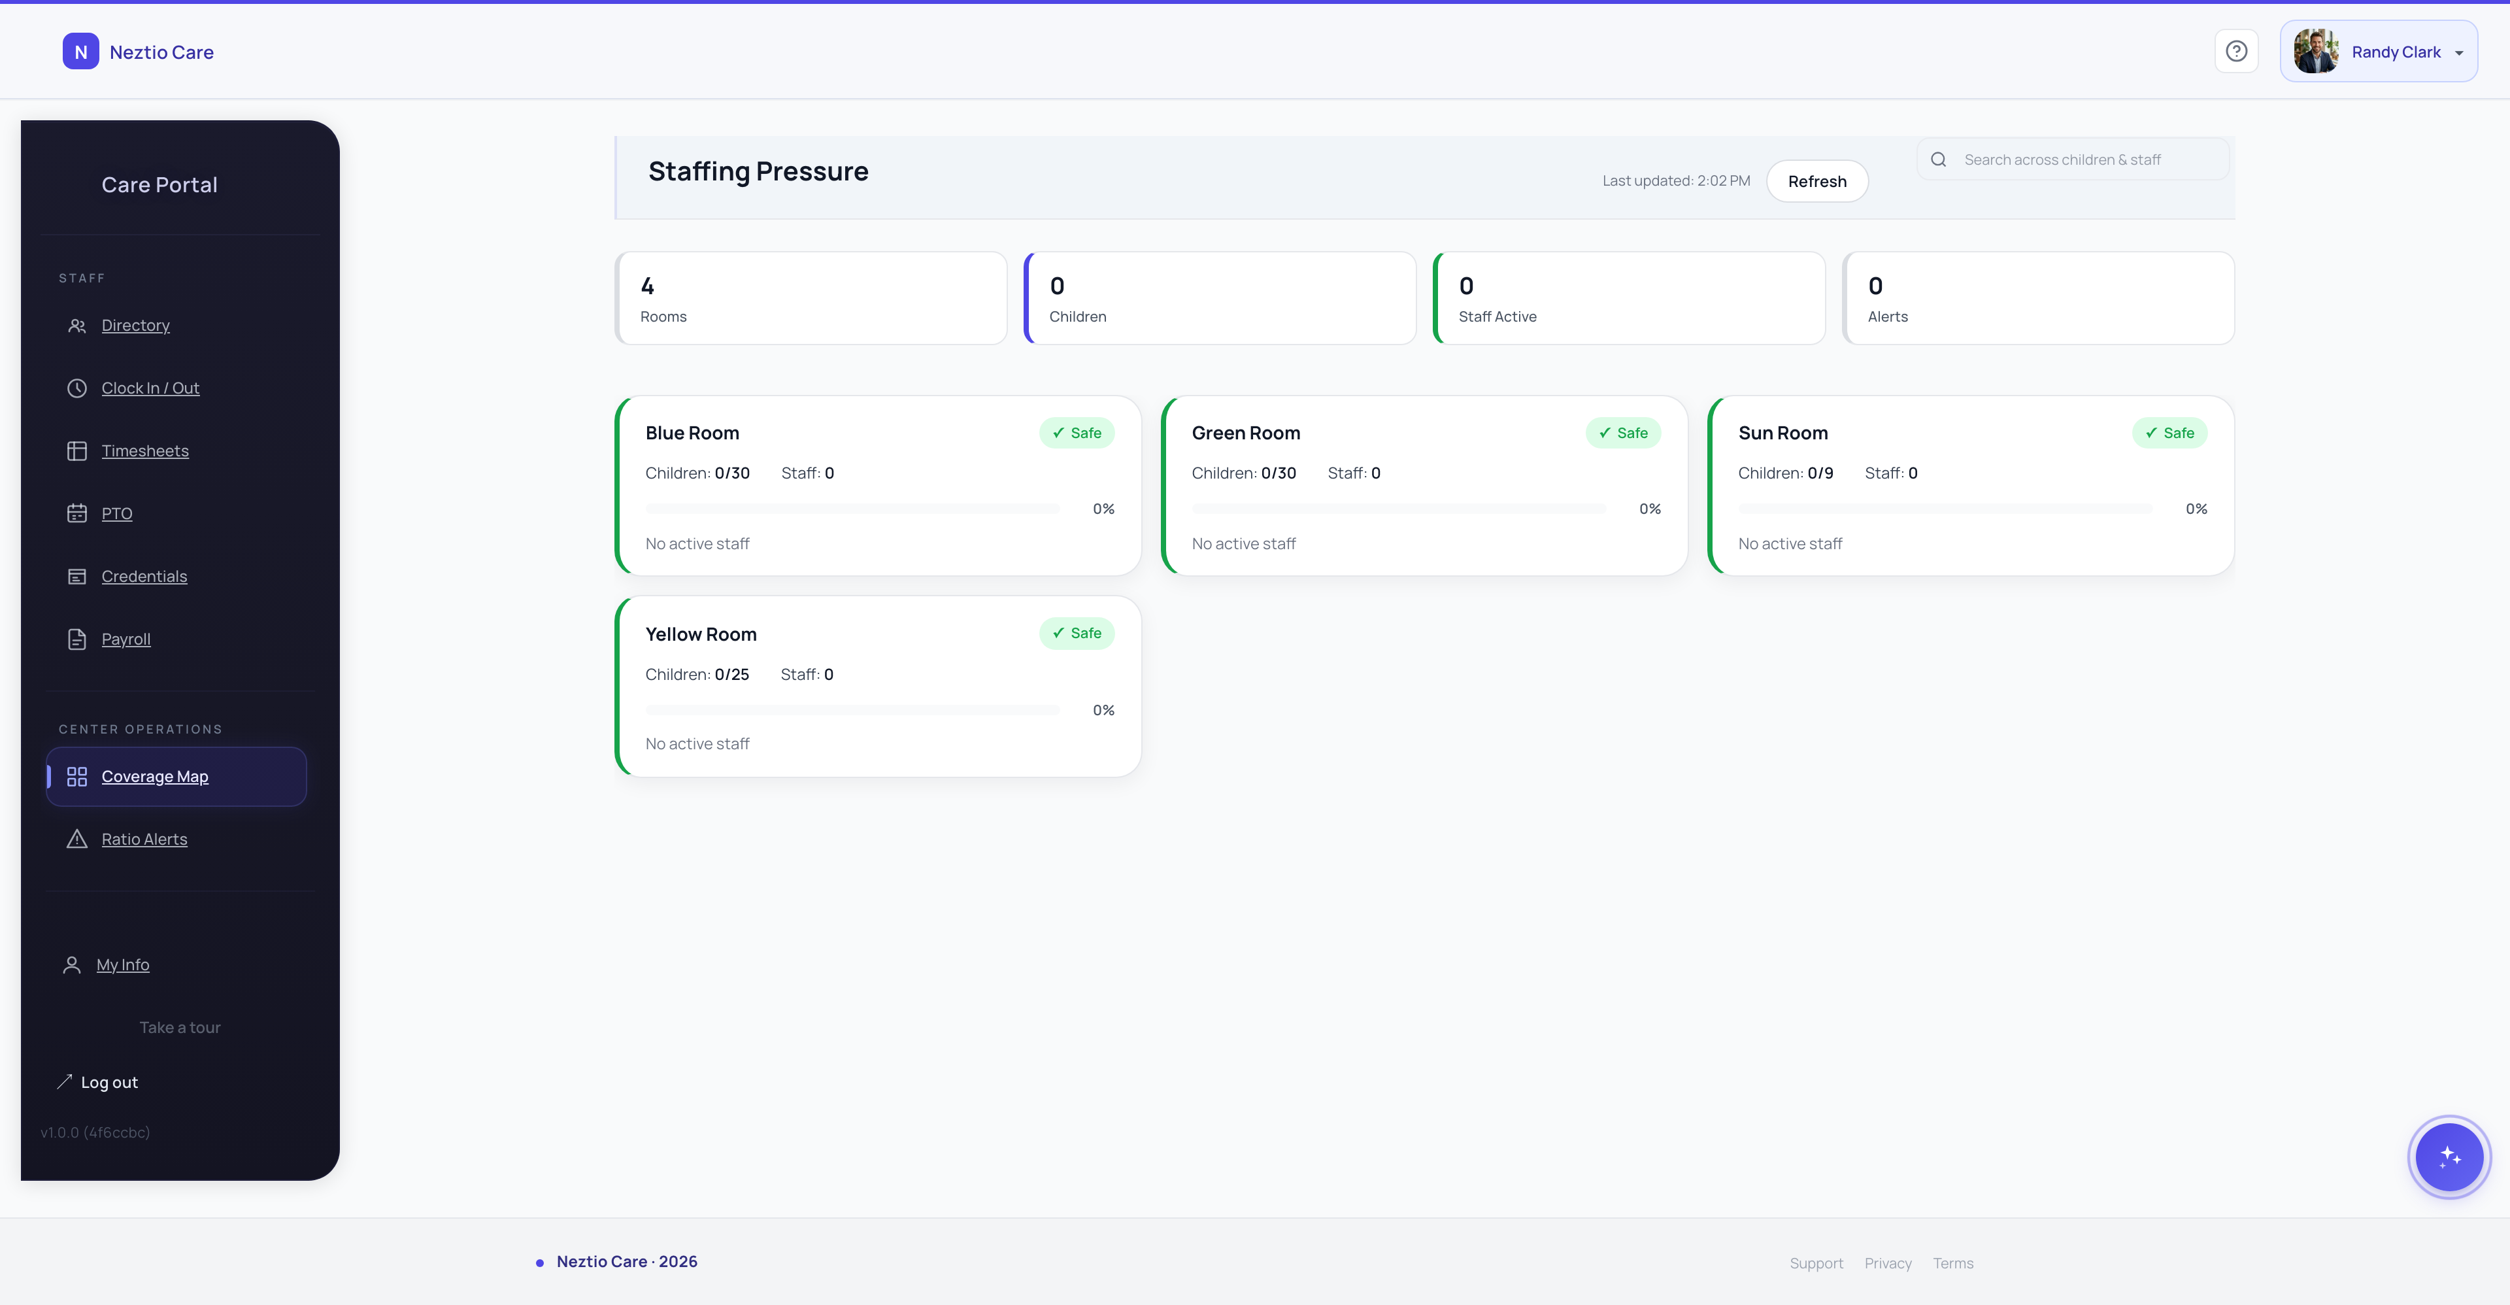This screenshot has width=2510, height=1305.
Task: Click the Log out link
Action: point(109,1082)
